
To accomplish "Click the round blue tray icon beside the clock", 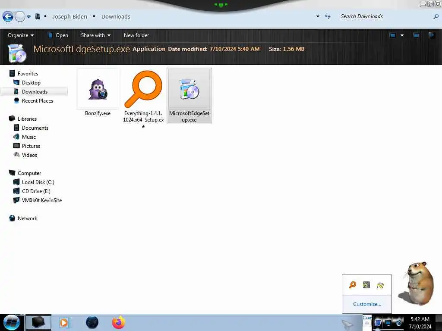I will (x=399, y=322).
